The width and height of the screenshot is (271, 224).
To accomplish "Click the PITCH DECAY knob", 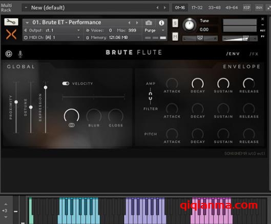I will (198, 134).
